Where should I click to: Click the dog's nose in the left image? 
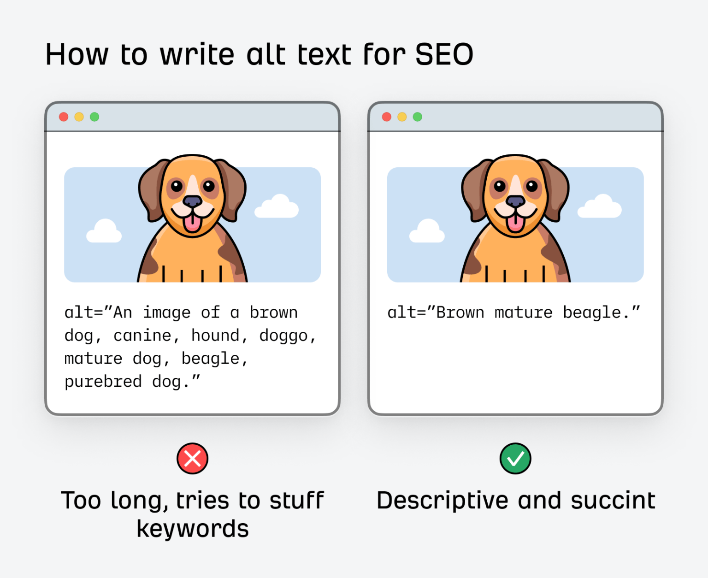[193, 201]
